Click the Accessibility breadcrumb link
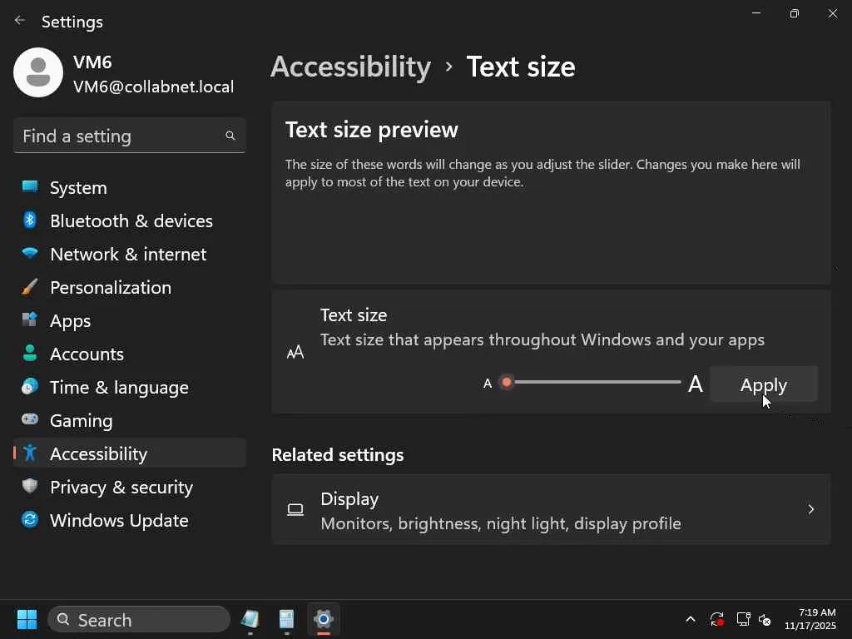This screenshot has width=852, height=639. click(x=350, y=67)
